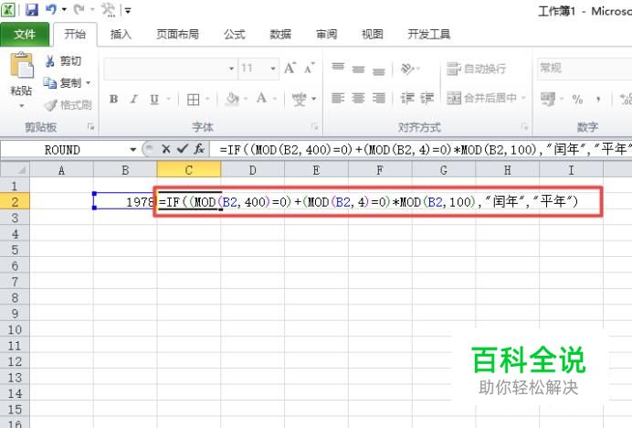Click the percent style icon
Viewport: 632px width, 428px height.
pos(577,99)
